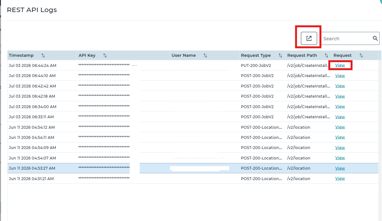Click masked API key in 06:44:24 row

104,65
